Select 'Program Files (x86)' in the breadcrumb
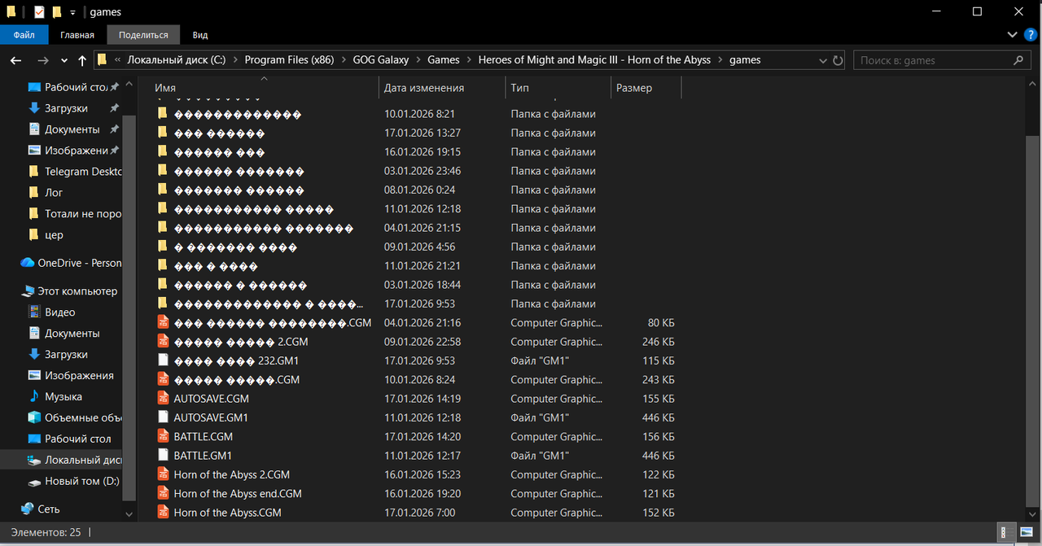 [289, 59]
